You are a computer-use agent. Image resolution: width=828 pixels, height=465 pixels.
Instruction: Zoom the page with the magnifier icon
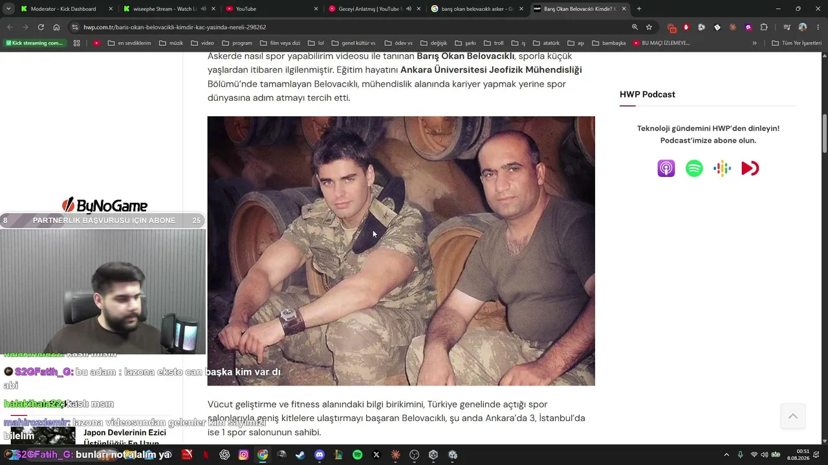pyautogui.click(x=635, y=27)
